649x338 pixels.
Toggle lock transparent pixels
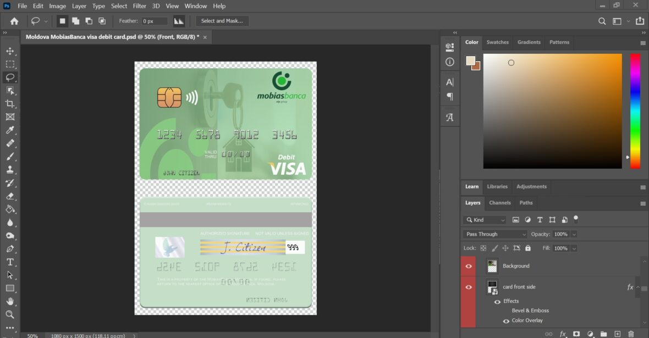coord(483,248)
